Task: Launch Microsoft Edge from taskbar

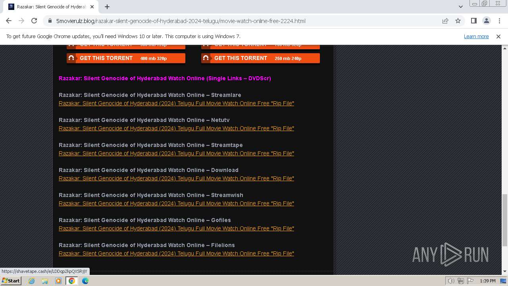Action: [85, 281]
